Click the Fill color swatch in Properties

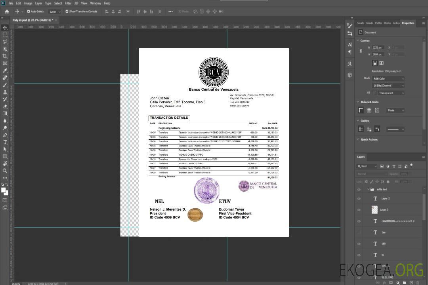[x=375, y=93]
